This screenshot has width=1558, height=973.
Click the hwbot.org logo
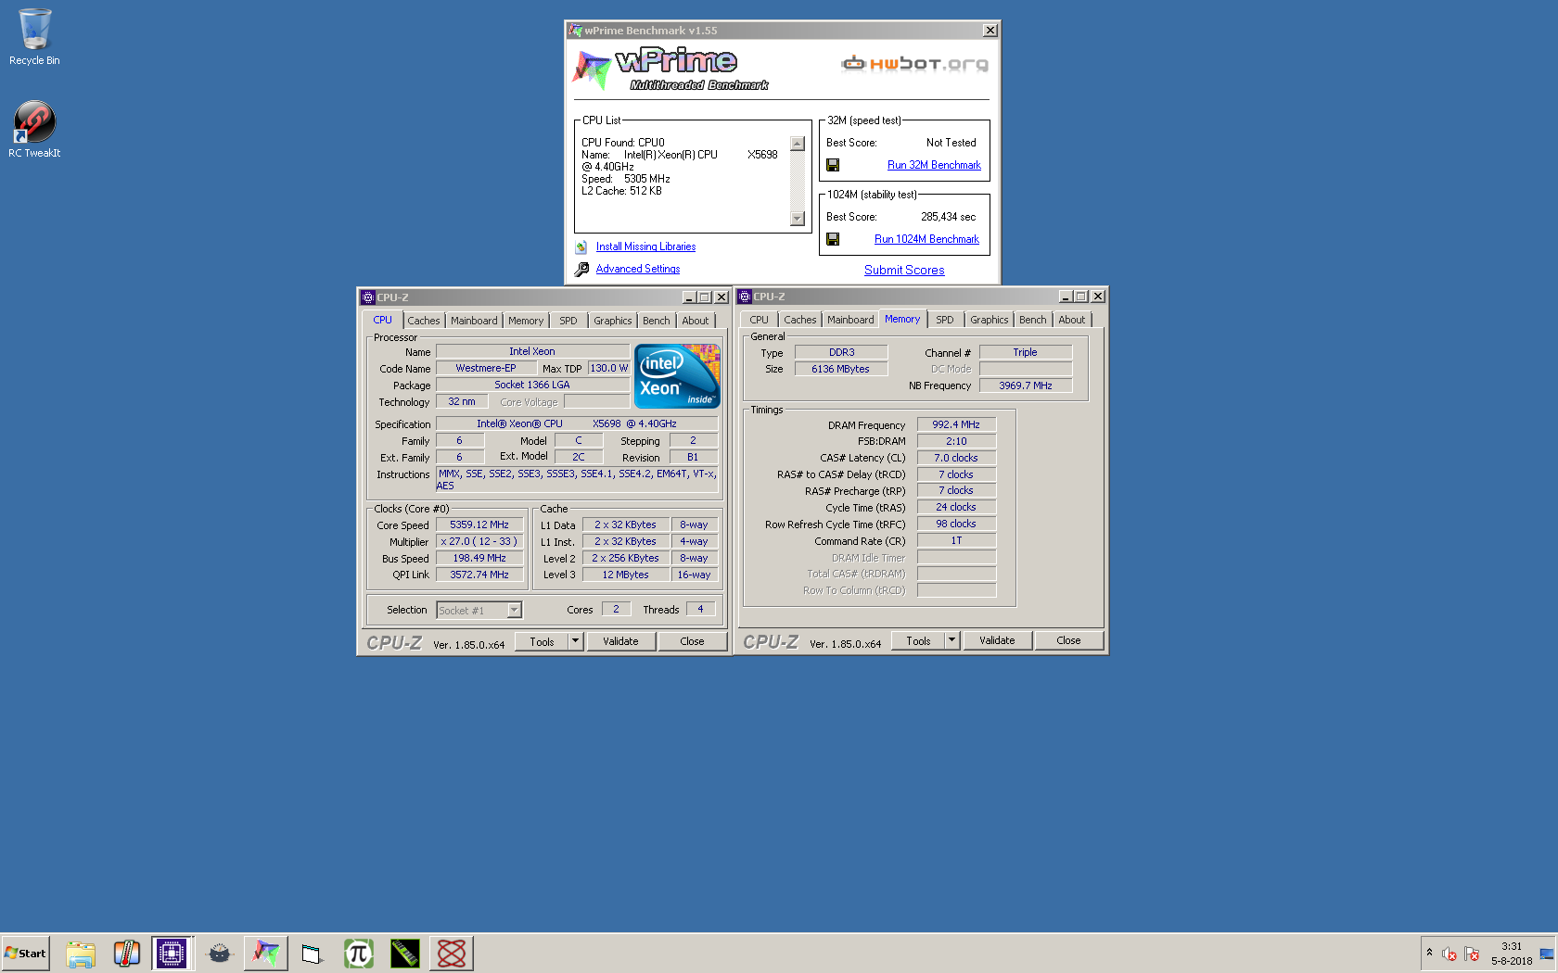914,64
